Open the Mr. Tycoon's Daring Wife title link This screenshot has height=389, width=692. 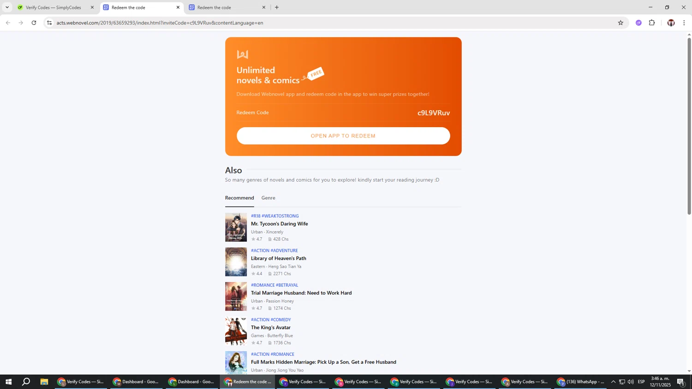pos(279,224)
